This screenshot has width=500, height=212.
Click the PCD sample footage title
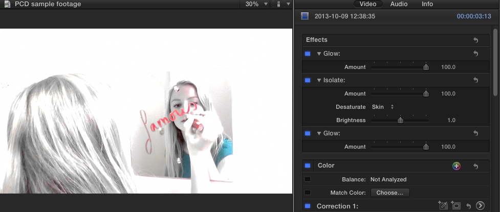point(48,4)
